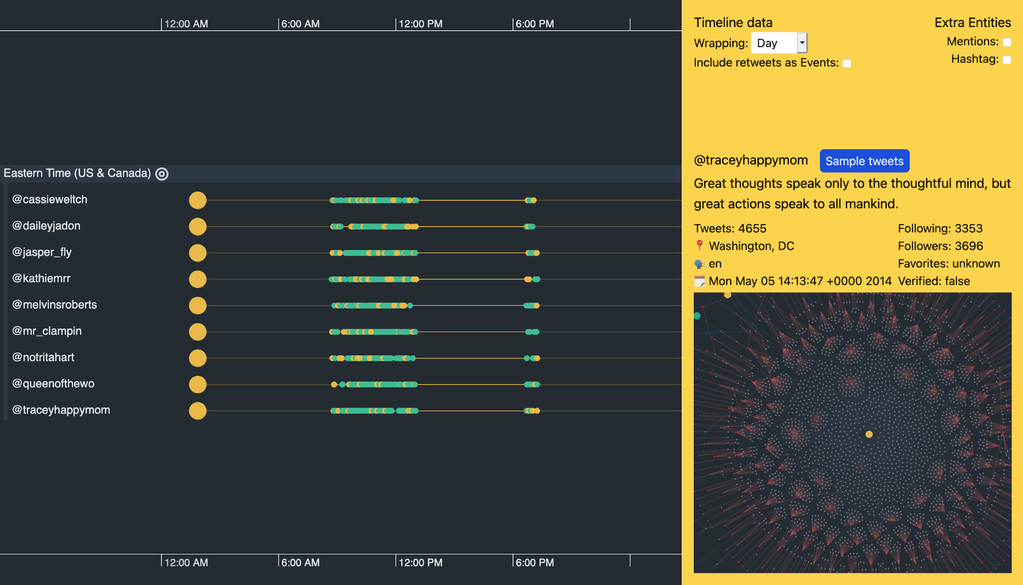Click the @cassieweltch account circle icon
Screen dimensions: 1023x585
[198, 200]
